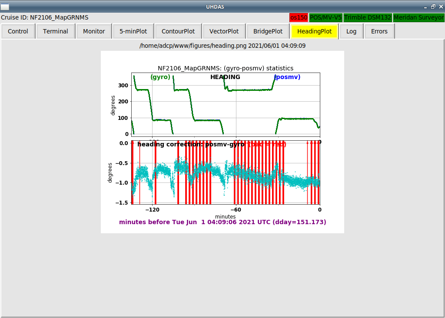Show the 5-minPlot tab
Image resolution: width=445 pixels, height=318 pixels.
coord(133,31)
